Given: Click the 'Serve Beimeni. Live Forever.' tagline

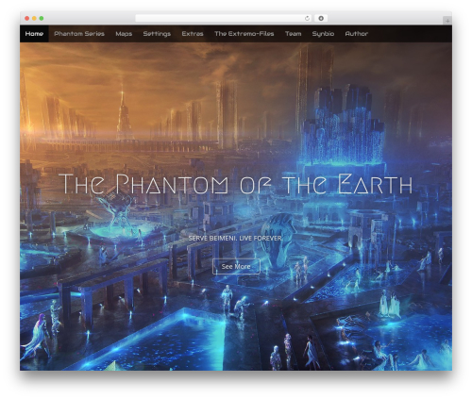Looking at the screenshot, I should click(235, 239).
